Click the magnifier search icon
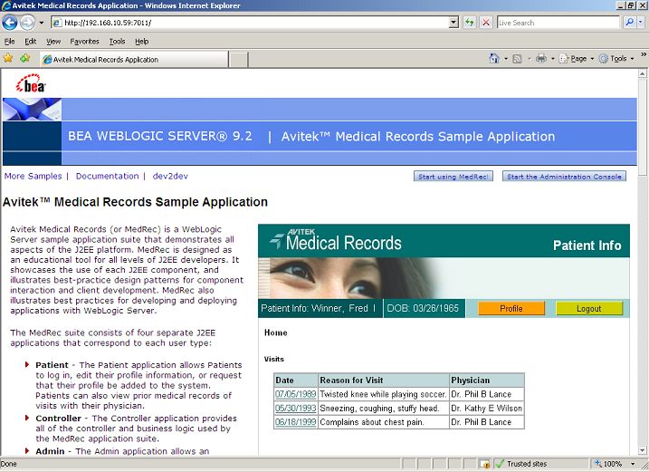649x472 pixels. [630, 23]
